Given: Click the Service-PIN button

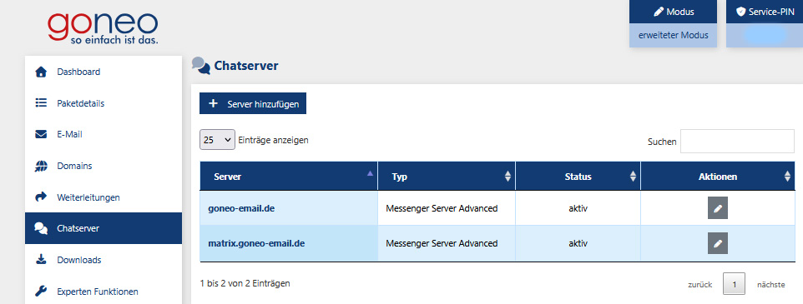Looking at the screenshot, I should pos(765,12).
